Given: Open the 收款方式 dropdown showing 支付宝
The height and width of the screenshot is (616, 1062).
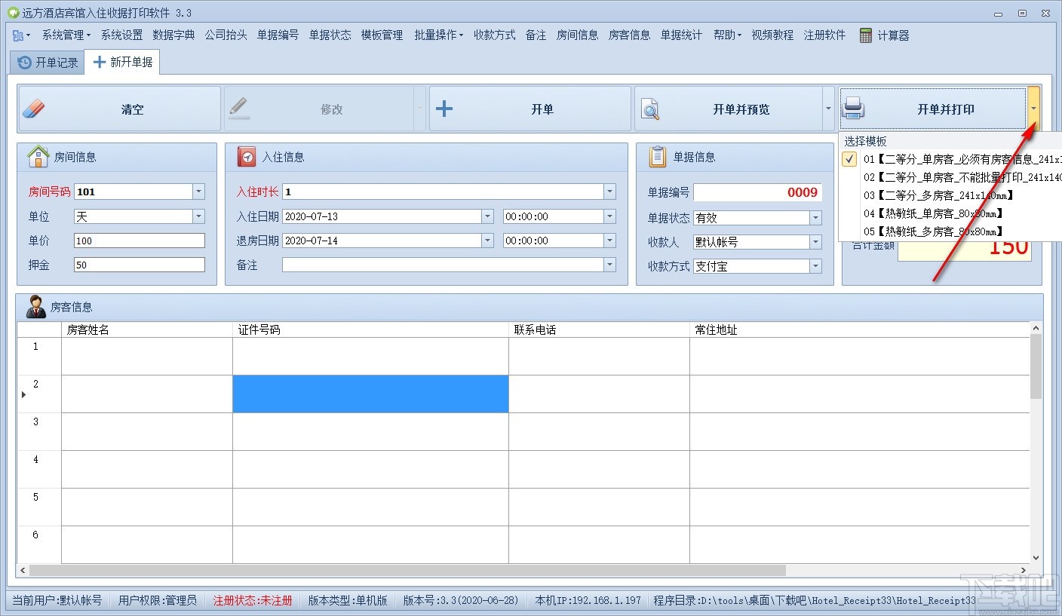Looking at the screenshot, I should point(815,266).
